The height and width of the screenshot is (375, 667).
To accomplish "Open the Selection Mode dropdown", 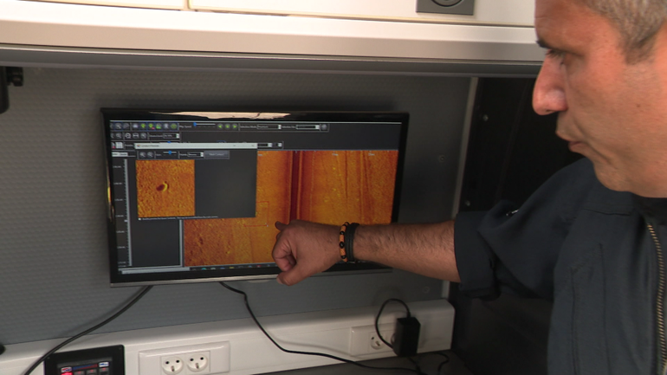I will 269,127.
